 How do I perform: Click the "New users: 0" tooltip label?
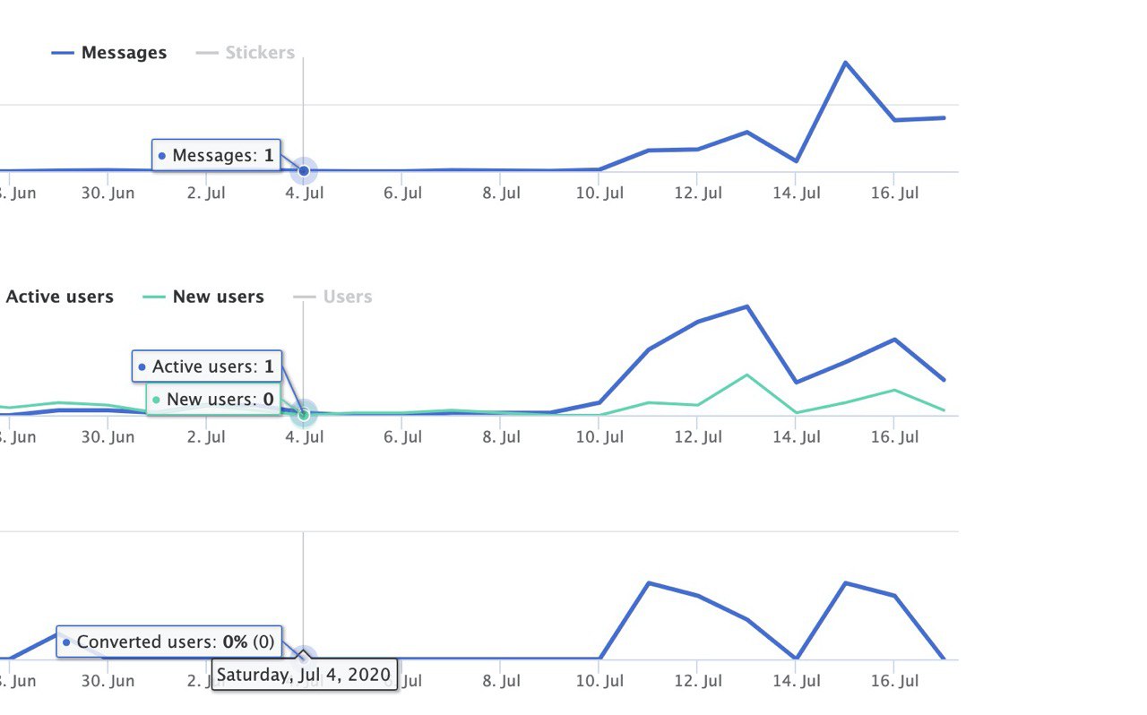coord(214,400)
